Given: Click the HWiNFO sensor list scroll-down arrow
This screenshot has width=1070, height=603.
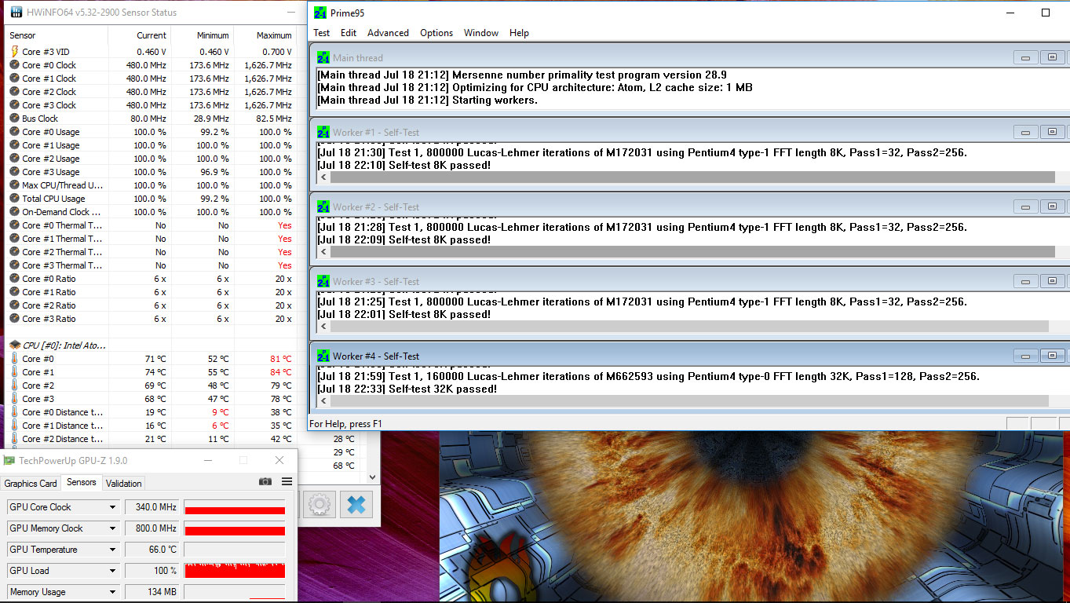Looking at the screenshot, I should pos(372,477).
